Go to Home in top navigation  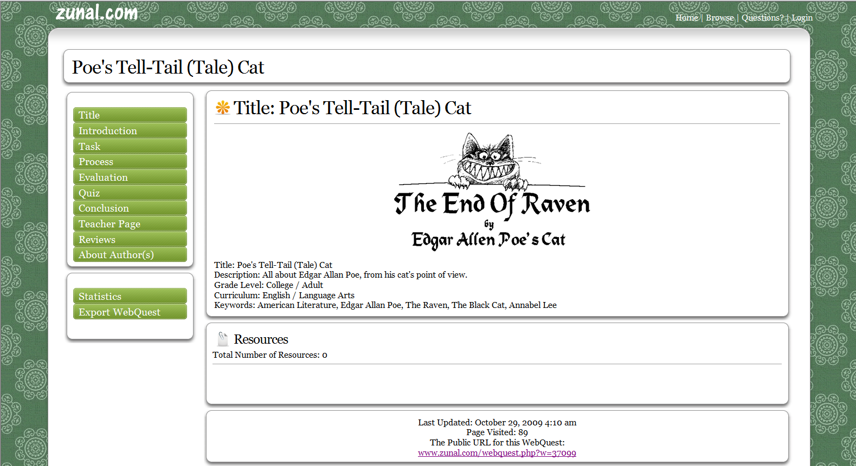(x=686, y=18)
